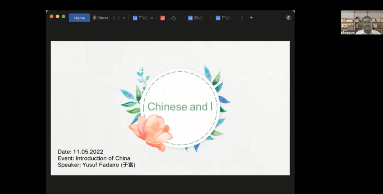Click the "Speaker: Yusuf Fadairo" text line

96,165
